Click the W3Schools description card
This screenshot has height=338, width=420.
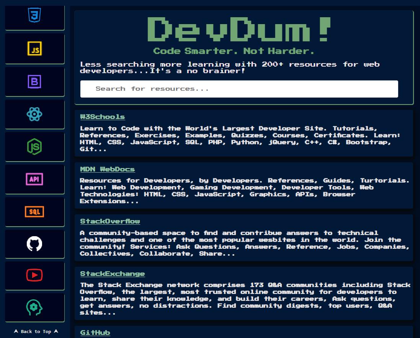pos(244,133)
